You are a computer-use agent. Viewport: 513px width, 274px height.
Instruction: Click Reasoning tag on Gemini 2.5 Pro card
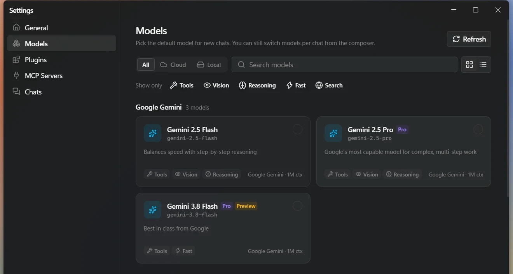[x=402, y=174]
